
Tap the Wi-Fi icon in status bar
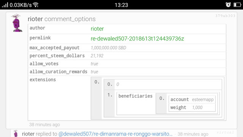(x=36, y=5)
